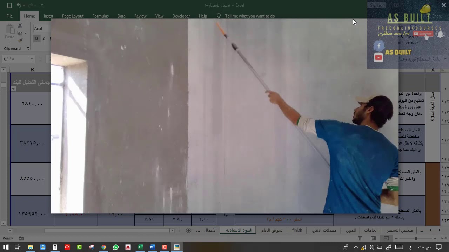Viewport: 449px width, 252px height.
Task: Select cell containing ٦٨٤٠,٠٠
Action: click(31, 104)
